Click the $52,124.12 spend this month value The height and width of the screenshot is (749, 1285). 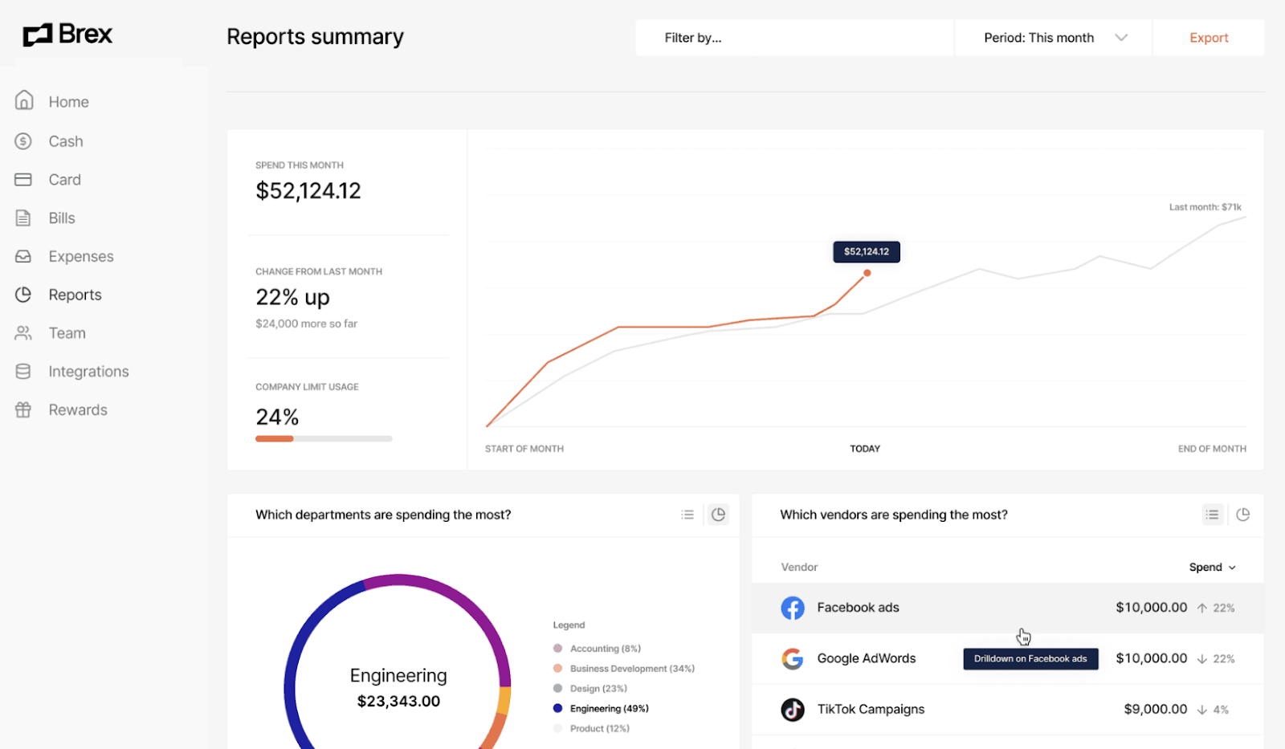(308, 191)
